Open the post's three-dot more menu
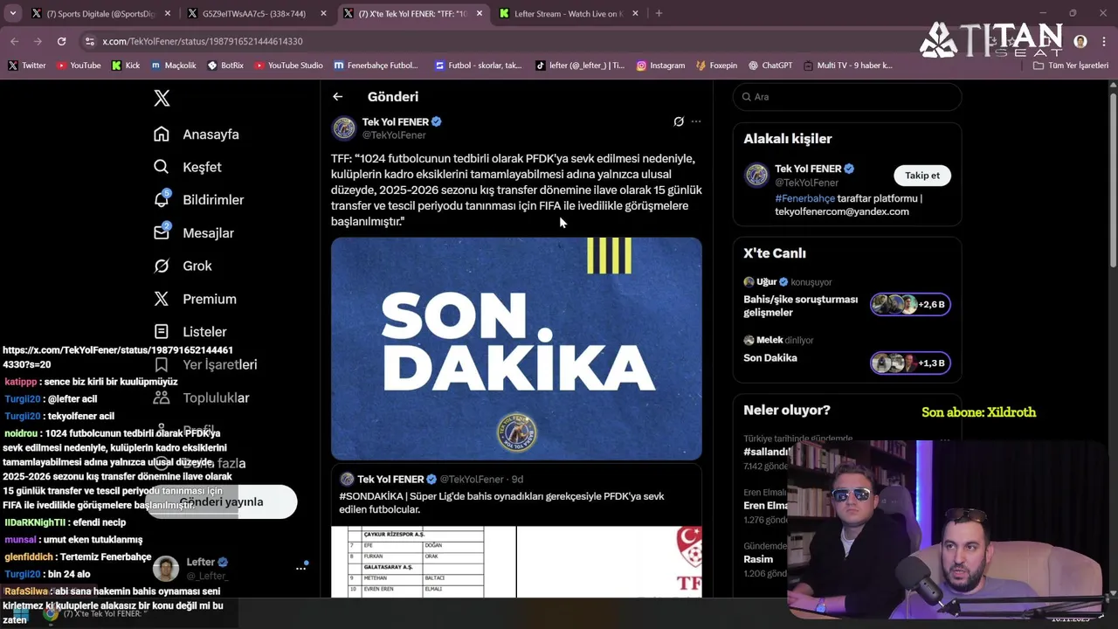Image resolution: width=1118 pixels, height=629 pixels. tap(696, 121)
